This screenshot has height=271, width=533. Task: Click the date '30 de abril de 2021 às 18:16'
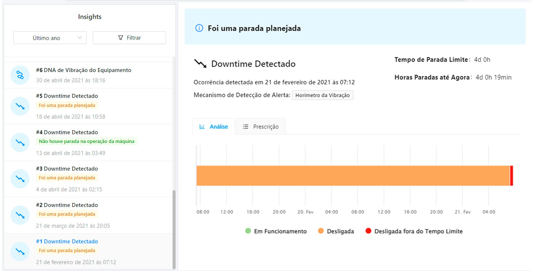click(x=71, y=80)
